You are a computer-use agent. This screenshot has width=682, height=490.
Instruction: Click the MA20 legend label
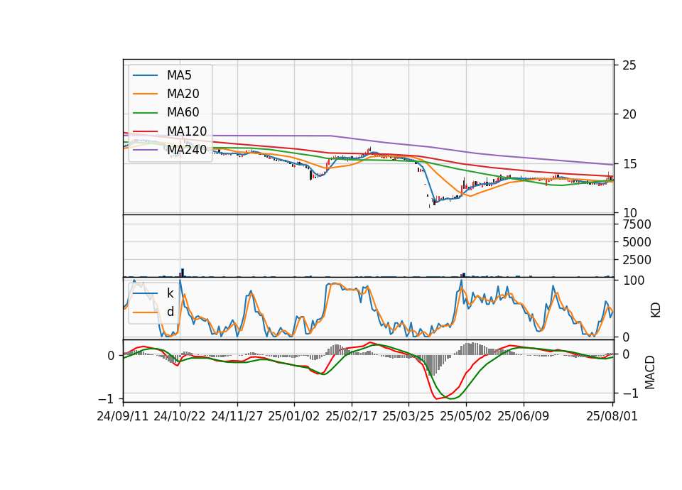click(x=183, y=94)
